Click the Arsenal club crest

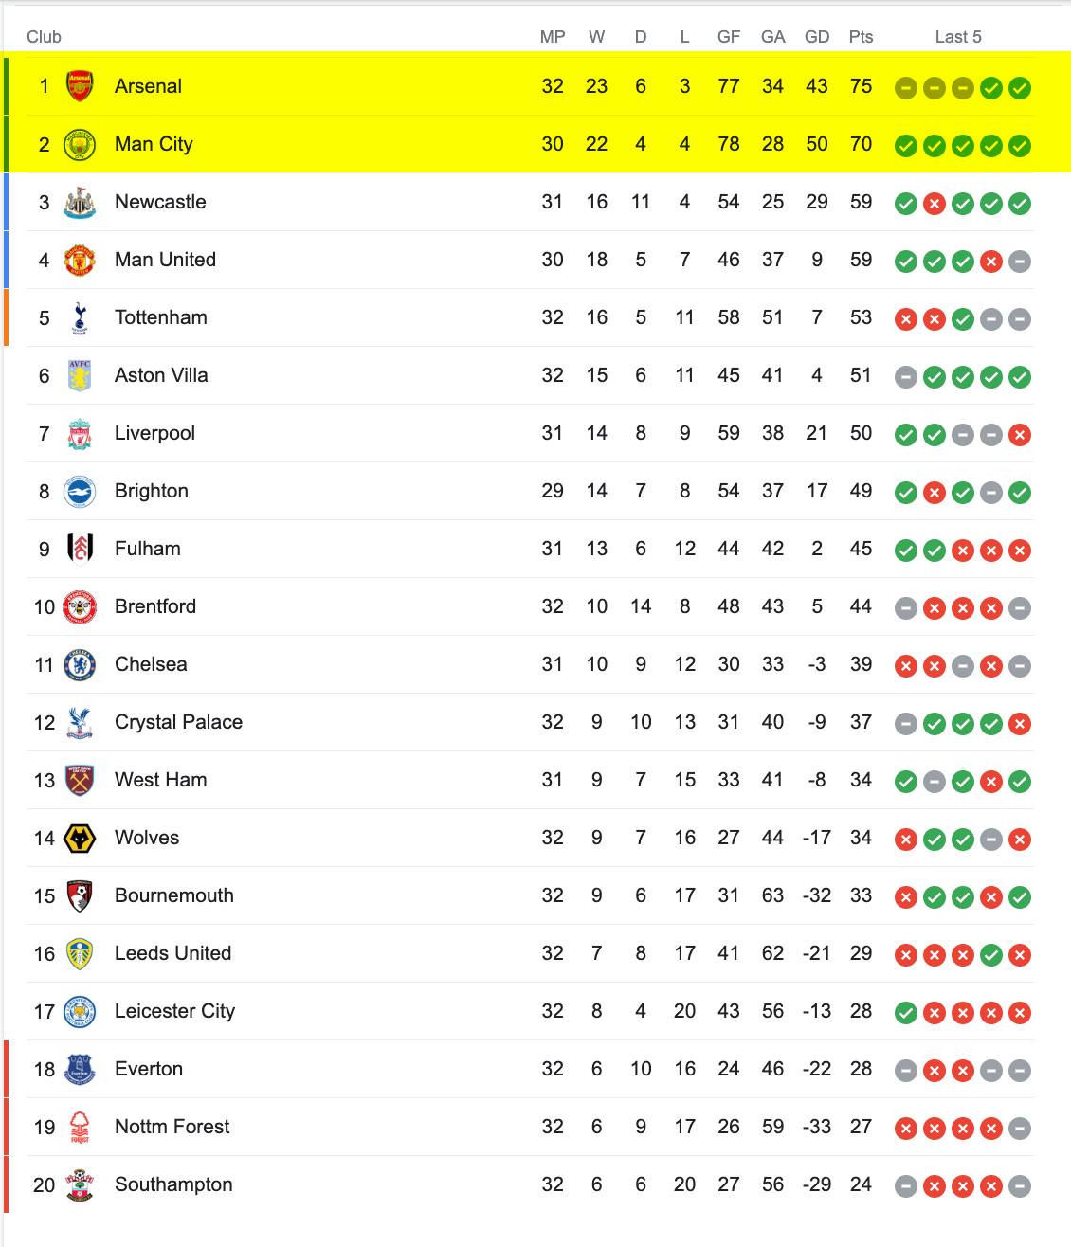(80, 86)
